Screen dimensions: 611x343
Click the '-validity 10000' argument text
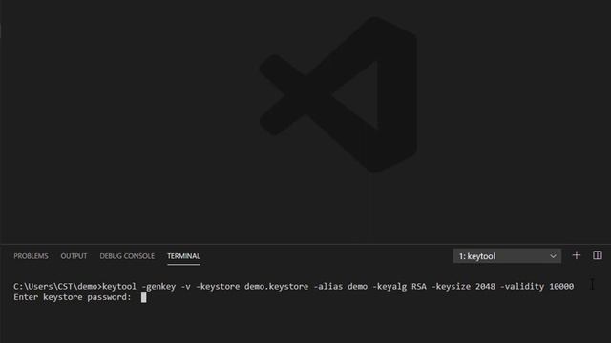537,287
